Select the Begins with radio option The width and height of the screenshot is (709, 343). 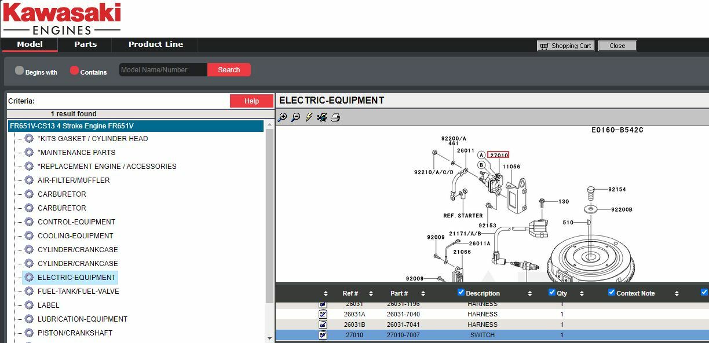pos(19,71)
